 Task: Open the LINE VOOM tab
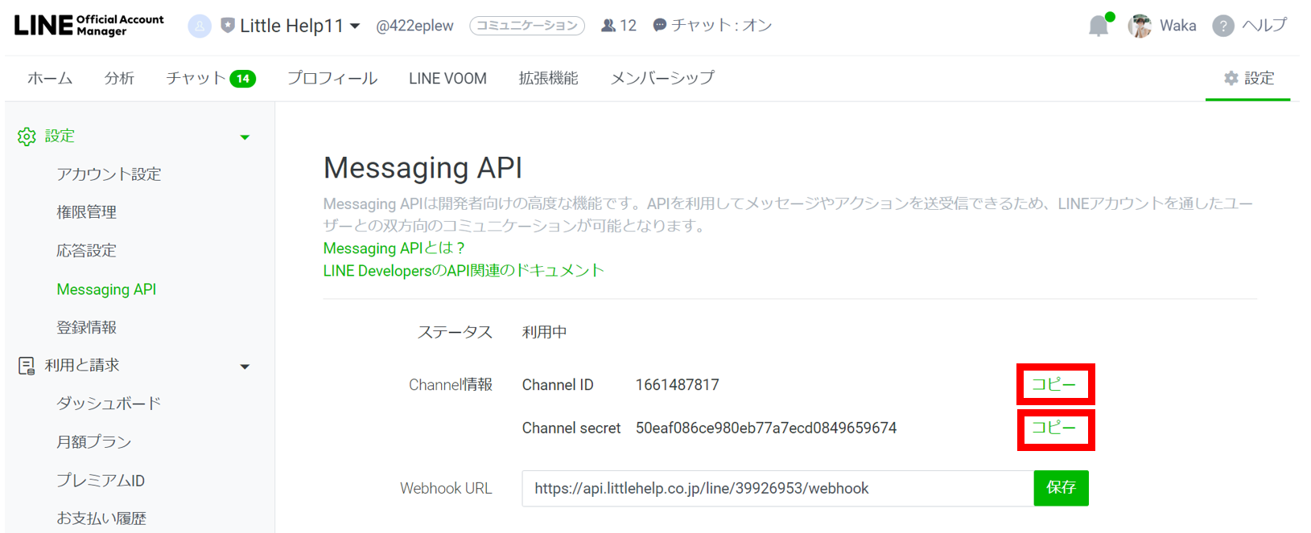pos(447,78)
